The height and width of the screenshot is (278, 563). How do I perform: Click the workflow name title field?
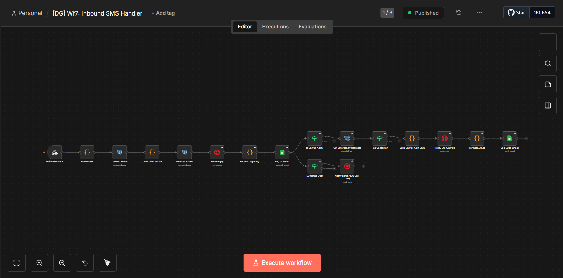pos(97,13)
